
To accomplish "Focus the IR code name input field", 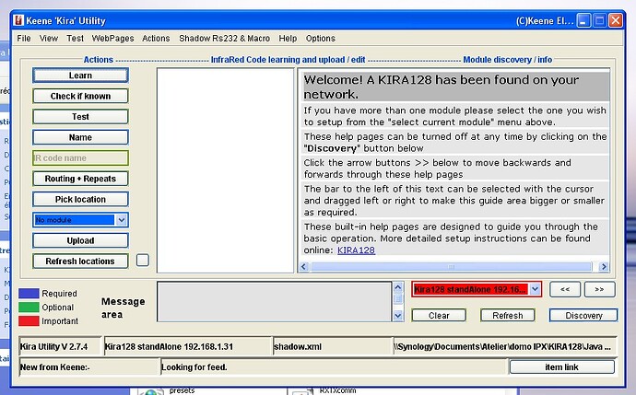I will (x=80, y=158).
